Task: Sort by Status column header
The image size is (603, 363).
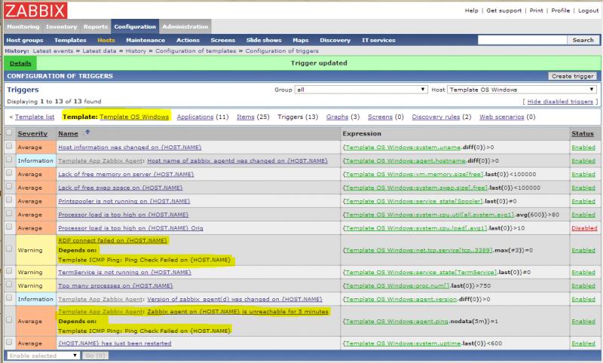Action: click(x=582, y=133)
